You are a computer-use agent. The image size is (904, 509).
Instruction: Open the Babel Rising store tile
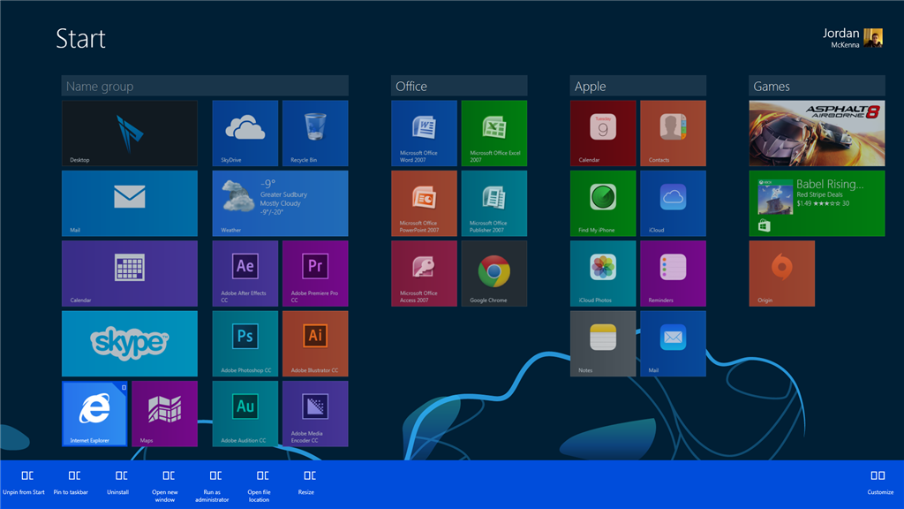pyautogui.click(x=817, y=203)
